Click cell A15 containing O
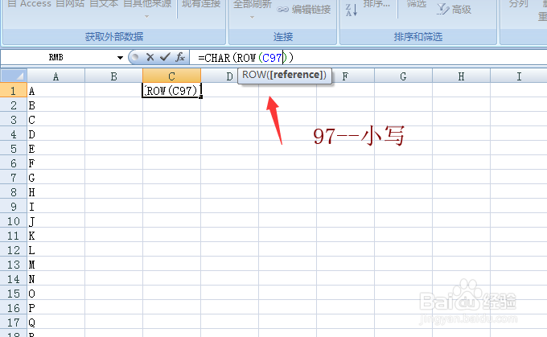547x337 pixels. pyautogui.click(x=56, y=294)
